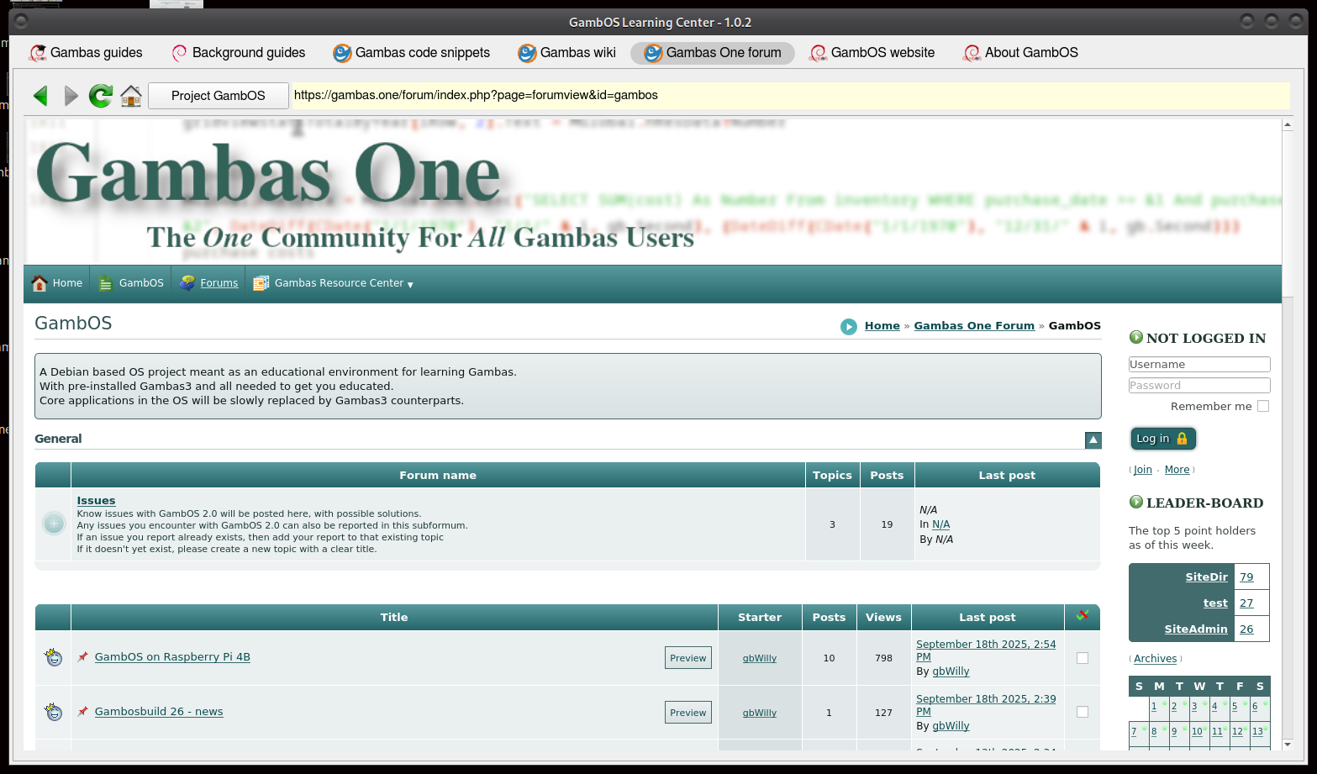Switch to the Gambas wiki tab

(x=567, y=53)
